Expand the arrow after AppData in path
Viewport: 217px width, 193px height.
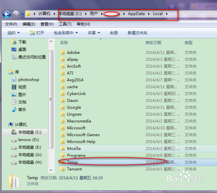[x=149, y=14]
